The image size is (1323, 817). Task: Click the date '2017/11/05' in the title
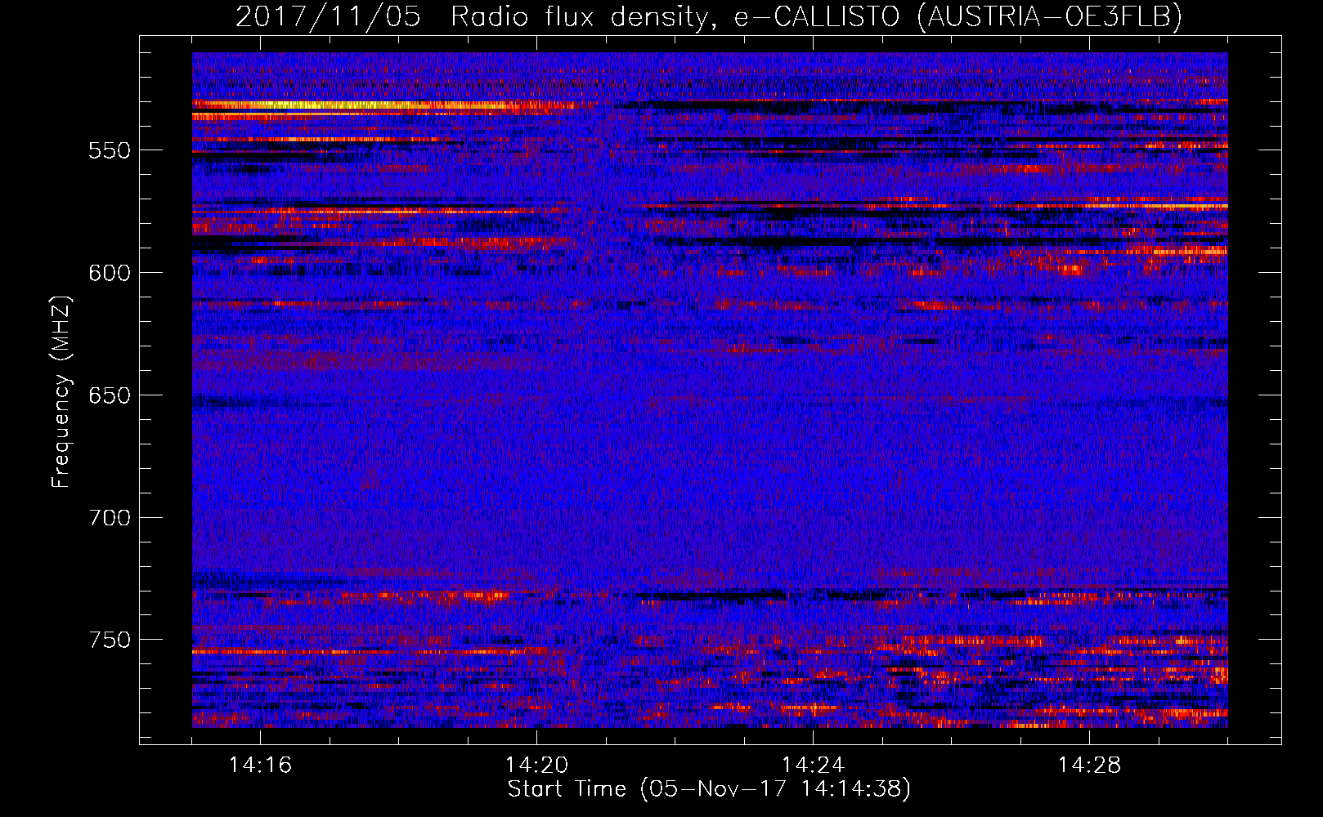click(x=328, y=17)
